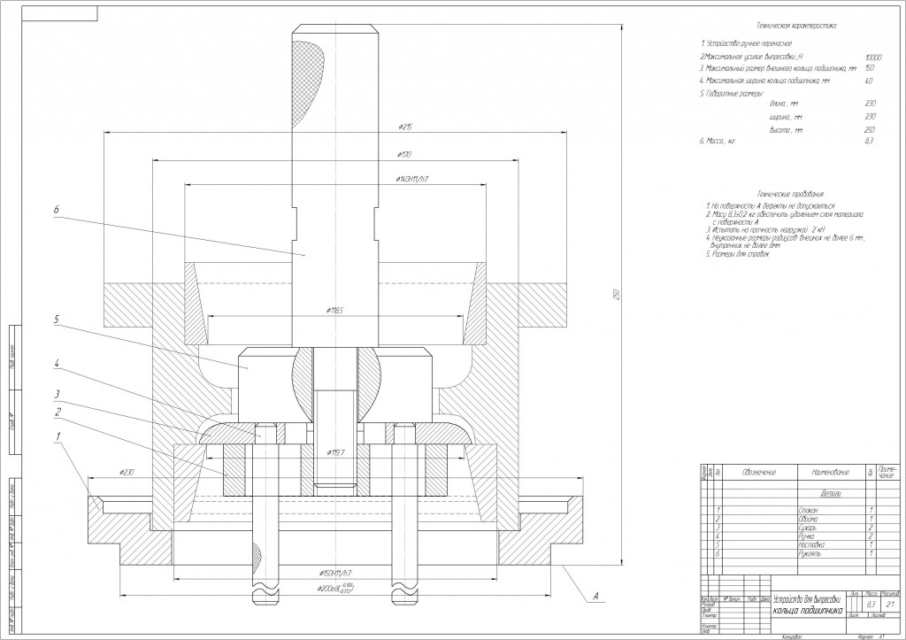The image size is (906, 640).
Task: Click position number 3 in parts table
Action: (x=718, y=528)
